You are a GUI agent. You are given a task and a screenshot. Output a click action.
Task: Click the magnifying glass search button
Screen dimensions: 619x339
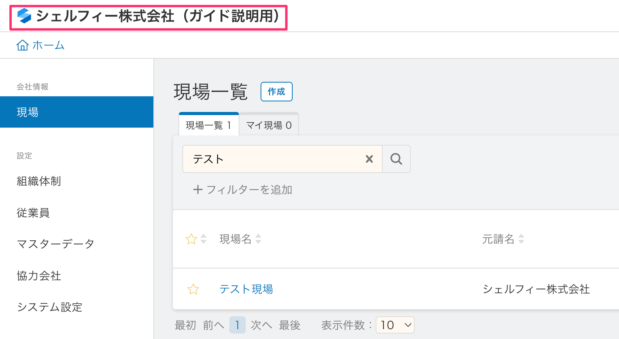[396, 159]
